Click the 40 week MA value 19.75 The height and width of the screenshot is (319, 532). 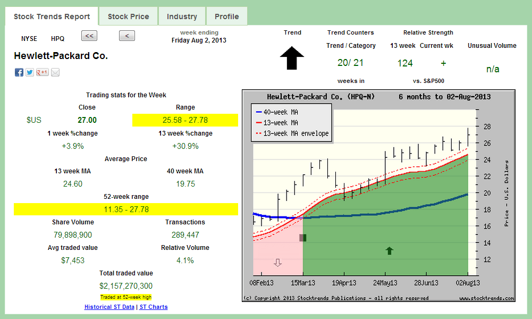point(185,184)
